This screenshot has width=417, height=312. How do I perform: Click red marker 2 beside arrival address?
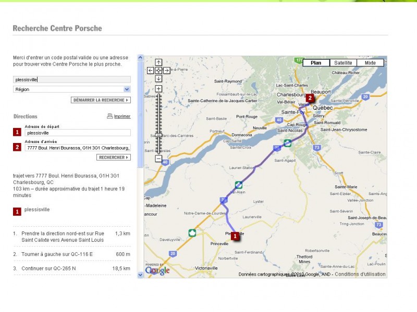[17, 147]
